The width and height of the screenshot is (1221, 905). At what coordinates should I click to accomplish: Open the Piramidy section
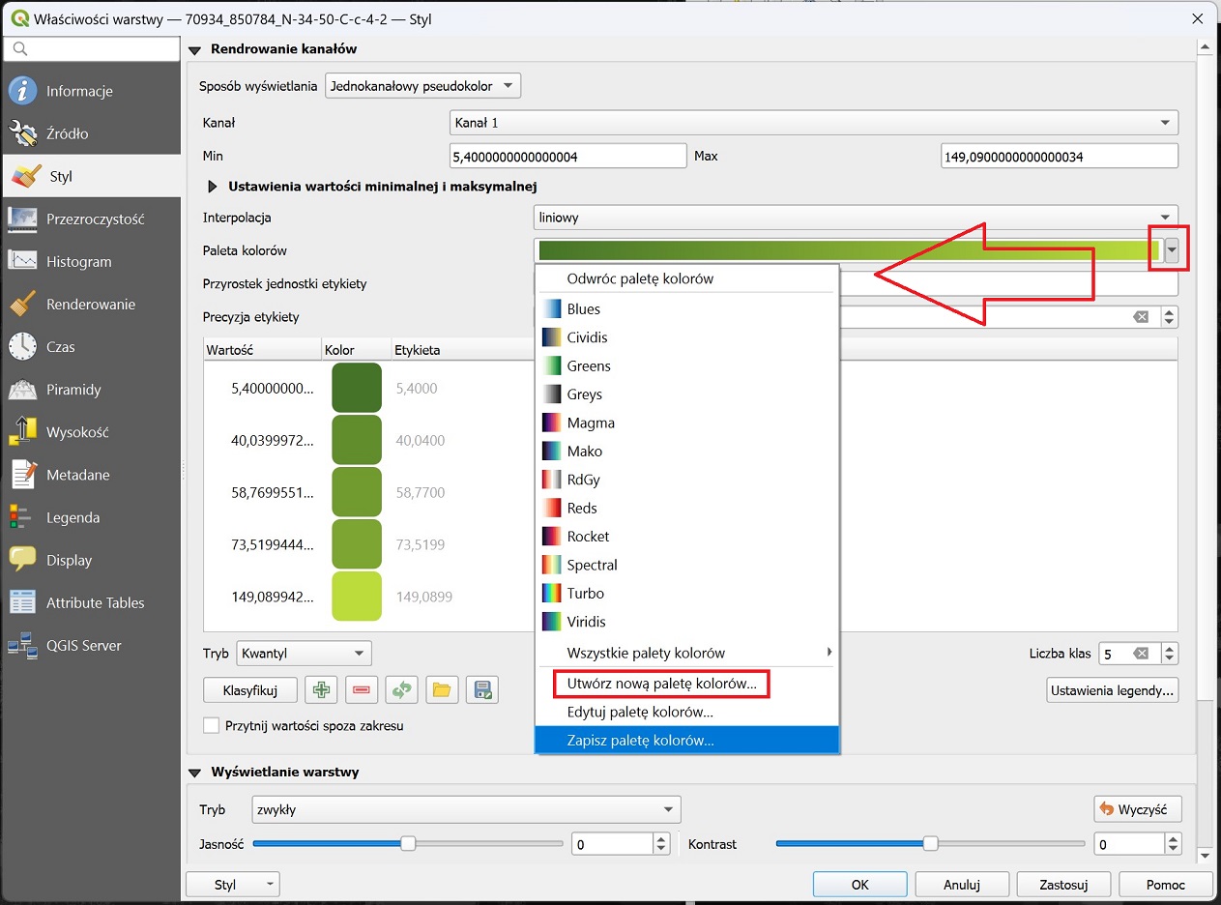pos(91,389)
